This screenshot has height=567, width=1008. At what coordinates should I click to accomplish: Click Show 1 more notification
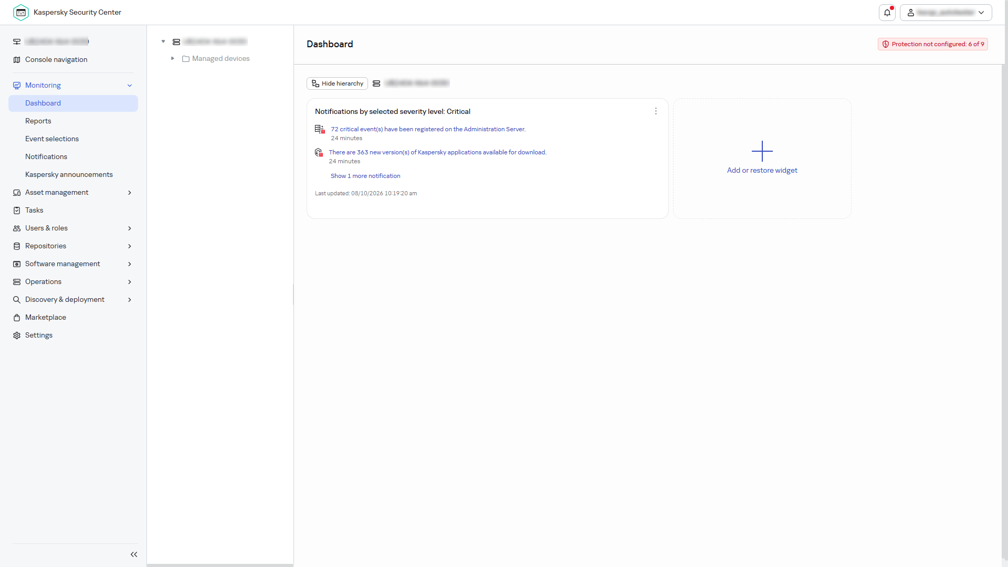(365, 176)
